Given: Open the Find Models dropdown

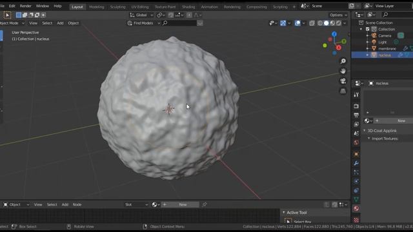Looking at the screenshot, I should (143, 23).
